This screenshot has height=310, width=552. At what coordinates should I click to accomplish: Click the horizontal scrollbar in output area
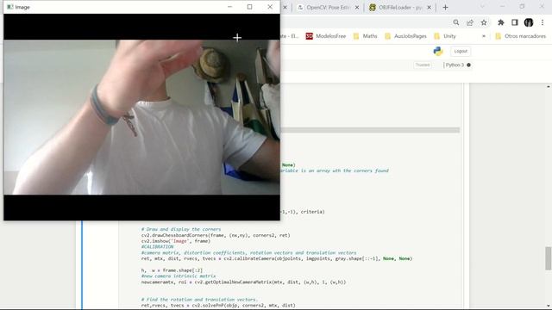tap(370, 130)
